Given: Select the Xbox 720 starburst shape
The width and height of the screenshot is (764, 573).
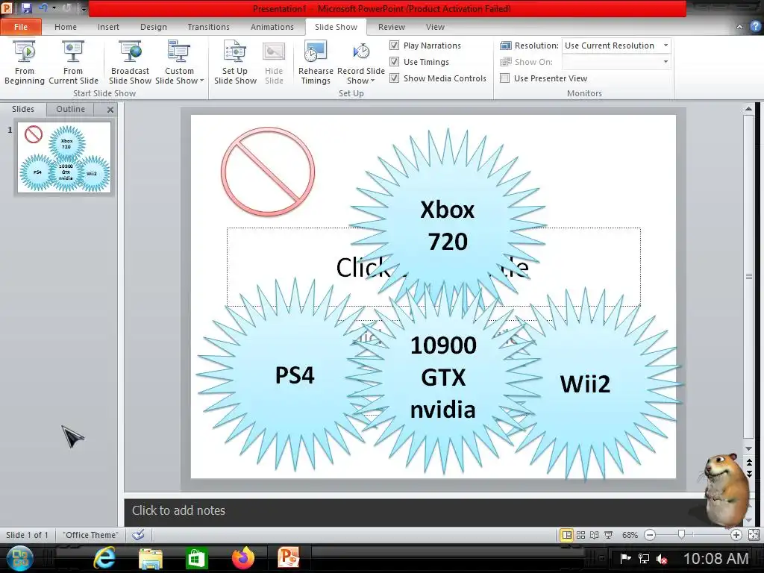Looking at the screenshot, I should (448, 225).
